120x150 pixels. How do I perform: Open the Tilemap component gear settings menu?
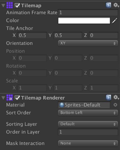[x=116, y=5]
